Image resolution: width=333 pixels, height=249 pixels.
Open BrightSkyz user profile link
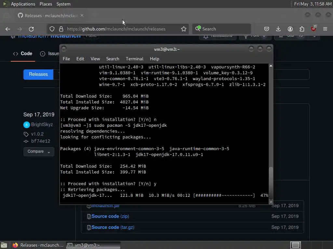(x=42, y=124)
